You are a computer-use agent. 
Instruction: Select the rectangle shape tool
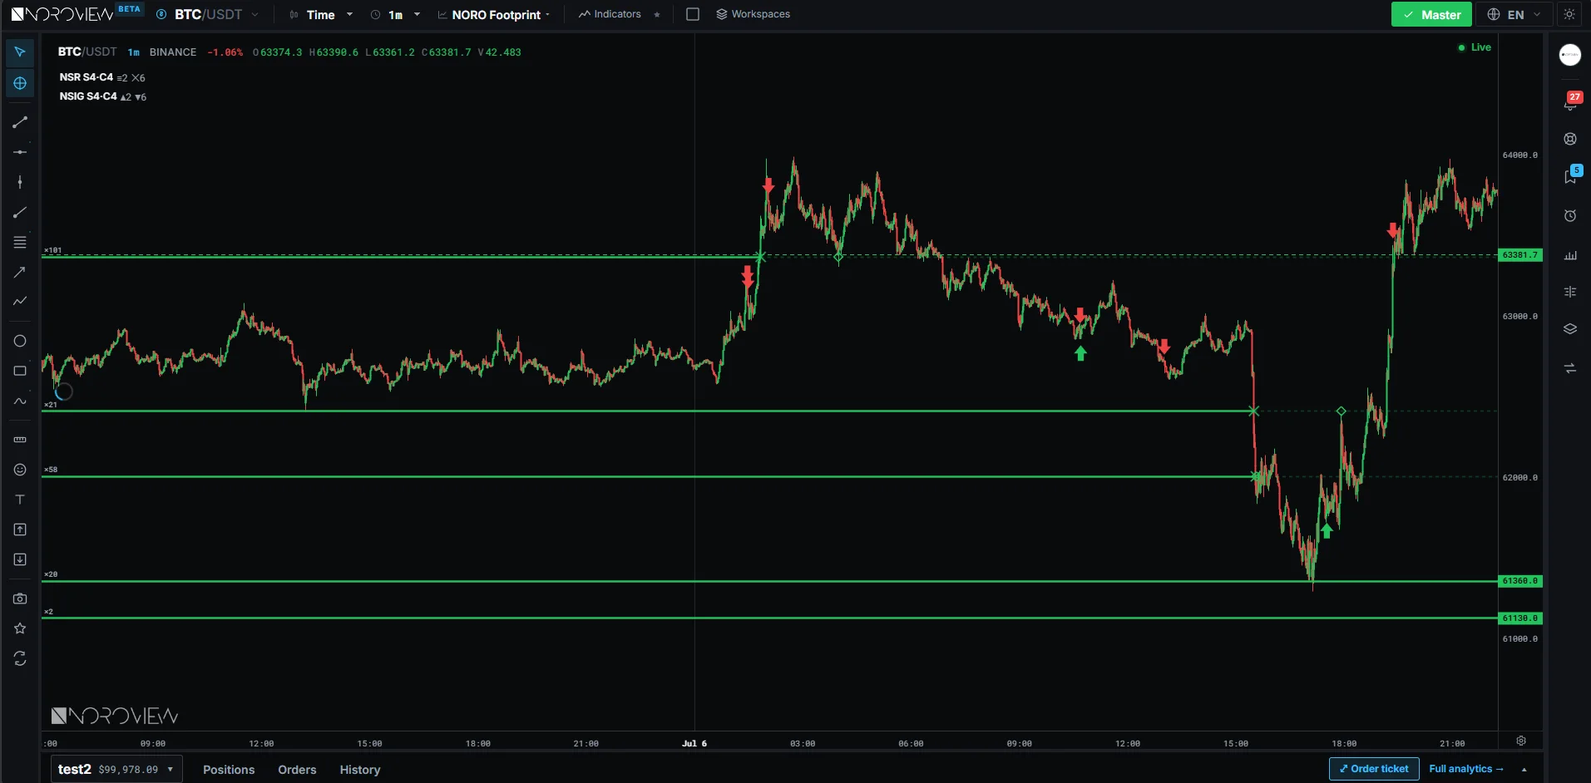[20, 371]
